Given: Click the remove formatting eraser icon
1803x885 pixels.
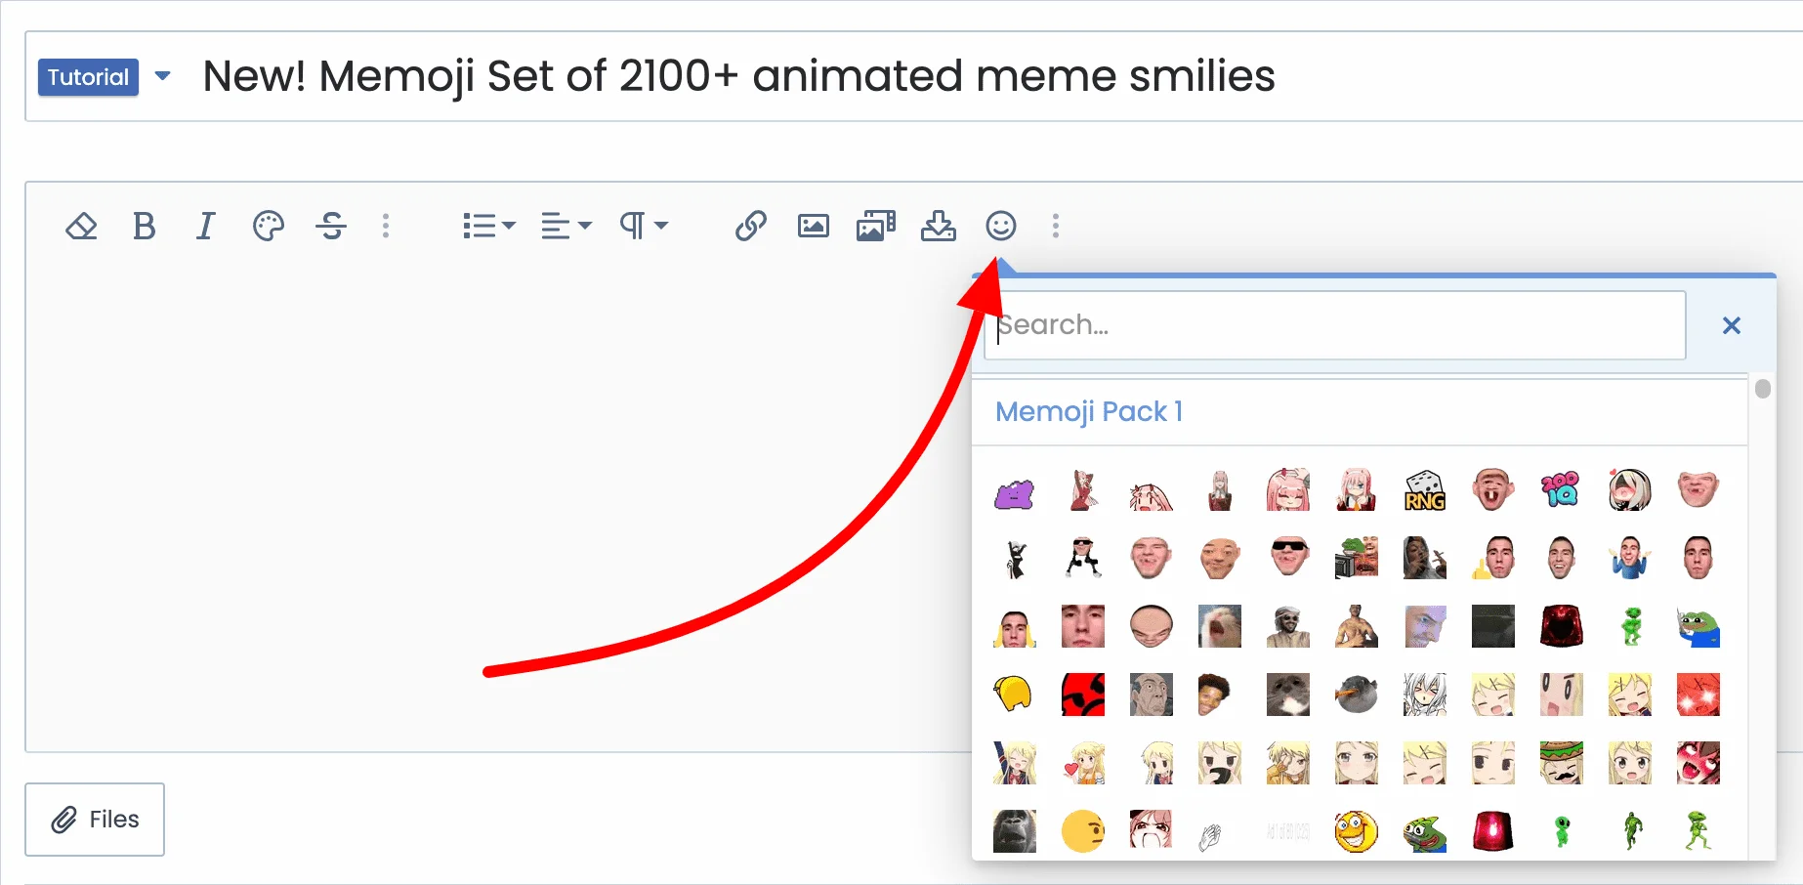Looking at the screenshot, I should [x=81, y=227].
